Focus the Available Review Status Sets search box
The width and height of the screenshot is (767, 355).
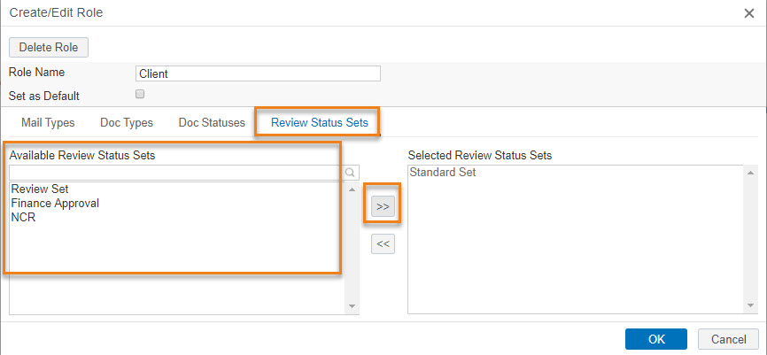[x=177, y=172]
